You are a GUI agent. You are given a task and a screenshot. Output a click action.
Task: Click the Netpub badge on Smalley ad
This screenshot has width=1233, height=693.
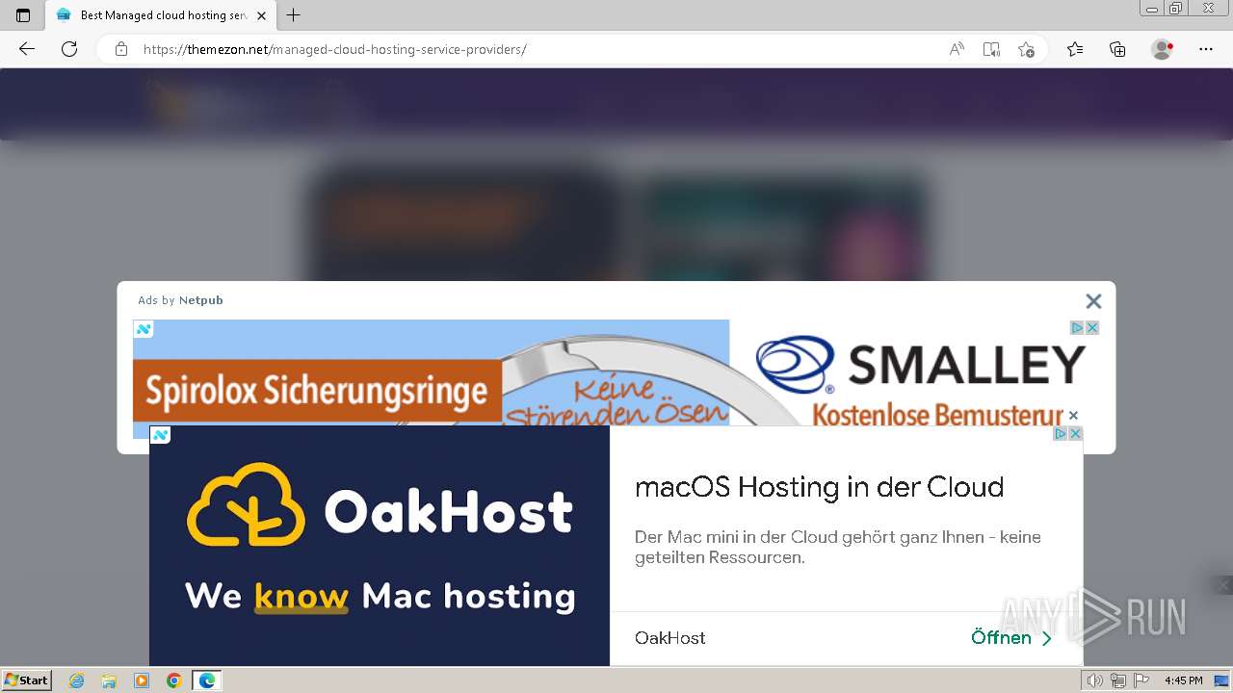pos(144,329)
